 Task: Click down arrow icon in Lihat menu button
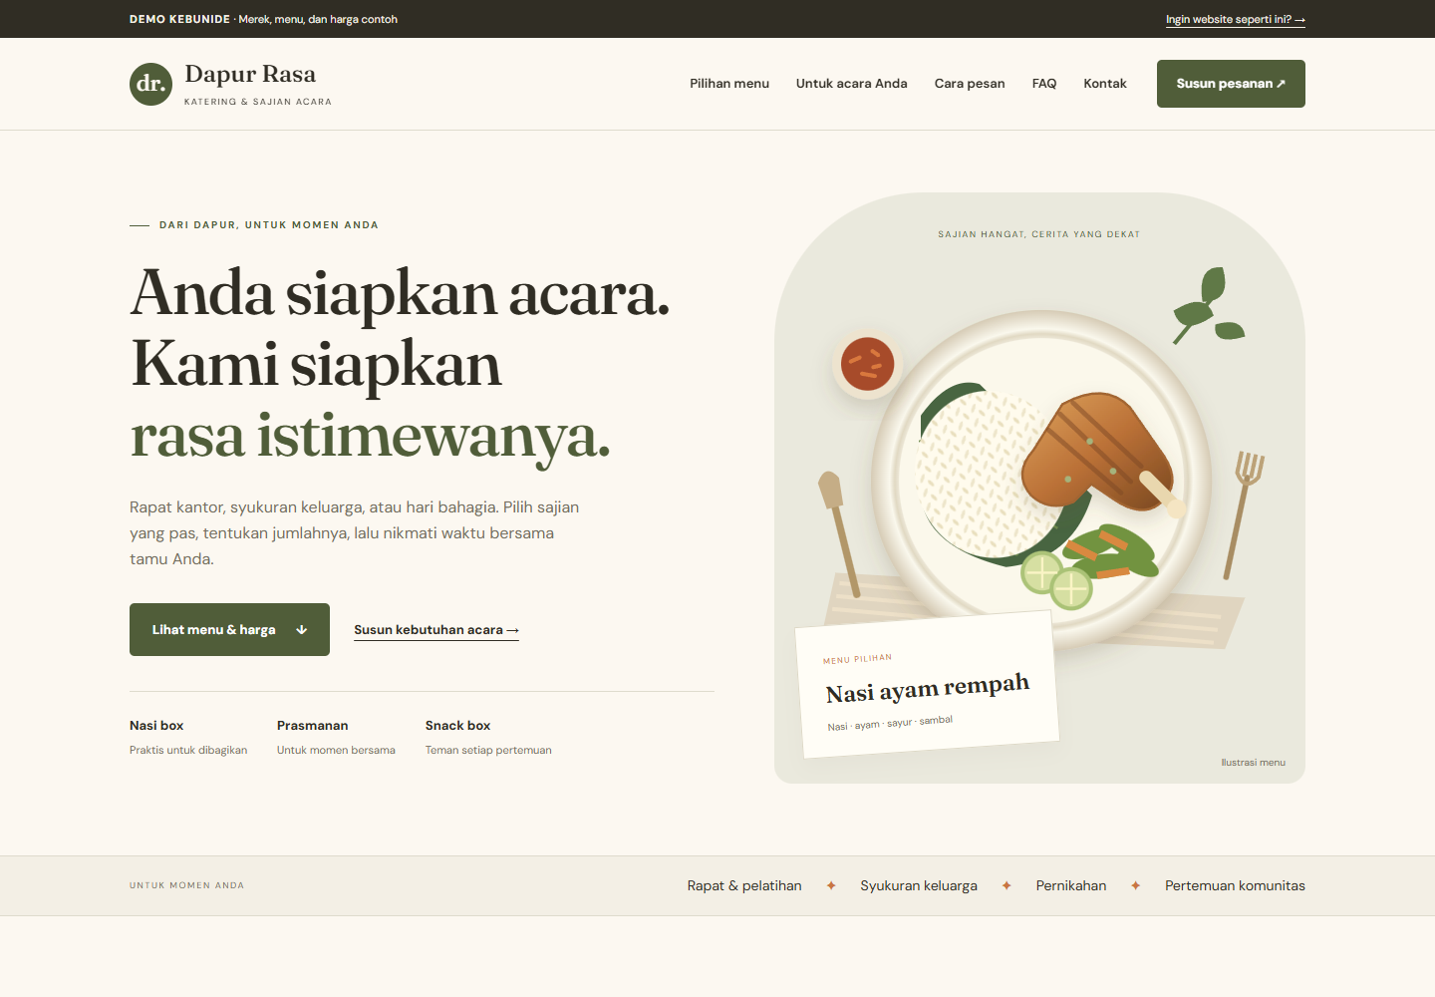click(302, 630)
